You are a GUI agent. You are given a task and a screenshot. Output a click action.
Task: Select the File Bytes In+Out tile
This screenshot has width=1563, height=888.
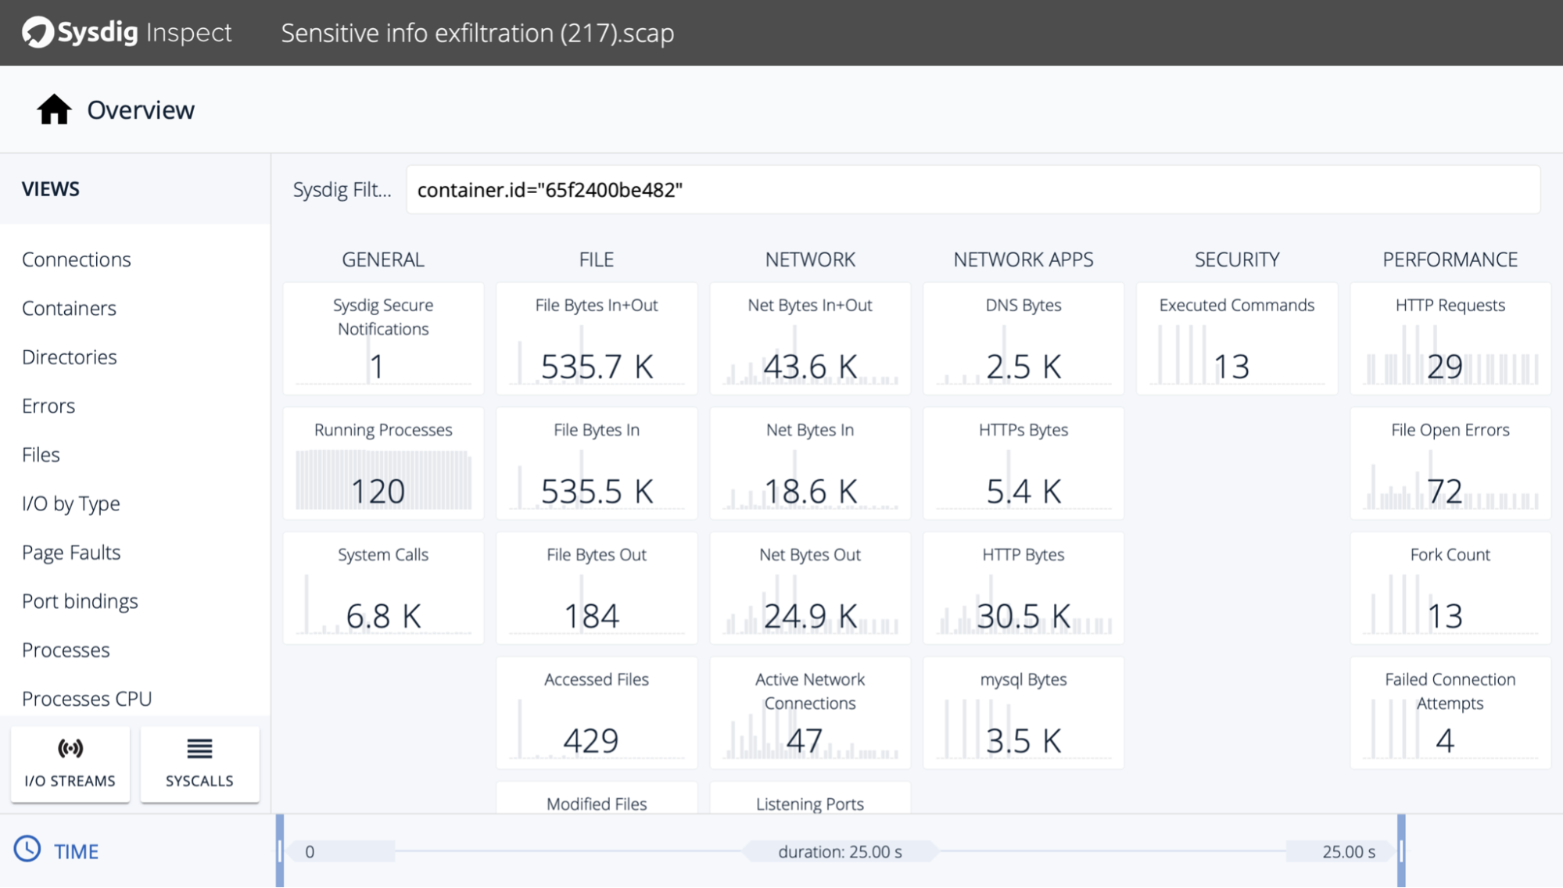[596, 339]
